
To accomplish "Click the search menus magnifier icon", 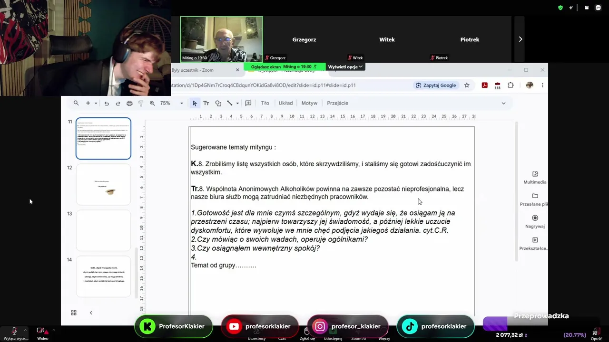I will (x=76, y=103).
